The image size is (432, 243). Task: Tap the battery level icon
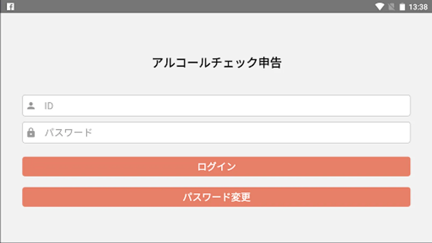pos(402,6)
